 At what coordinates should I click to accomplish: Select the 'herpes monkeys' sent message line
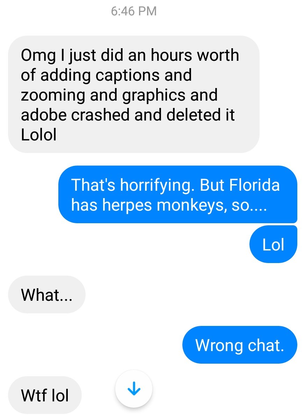pyautogui.click(x=169, y=205)
